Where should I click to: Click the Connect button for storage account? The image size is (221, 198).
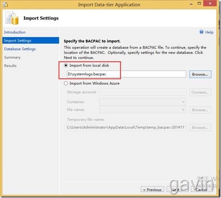tap(200, 92)
